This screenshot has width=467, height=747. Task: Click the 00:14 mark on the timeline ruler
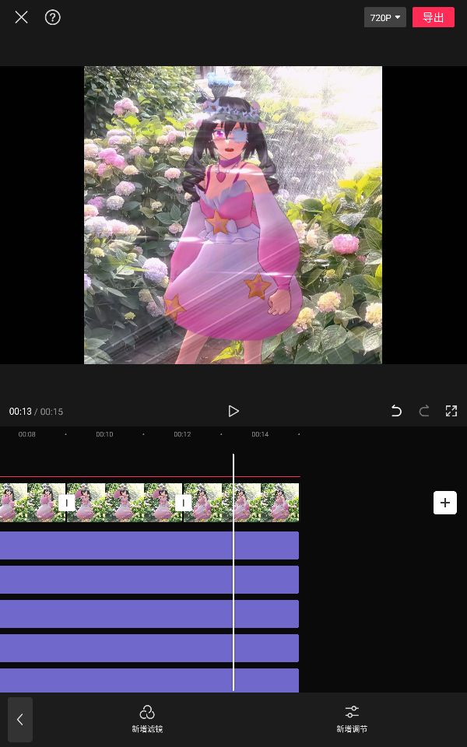260,434
